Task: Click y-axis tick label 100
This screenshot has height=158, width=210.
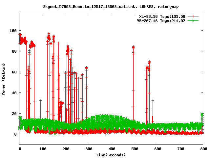Action: [13, 31]
